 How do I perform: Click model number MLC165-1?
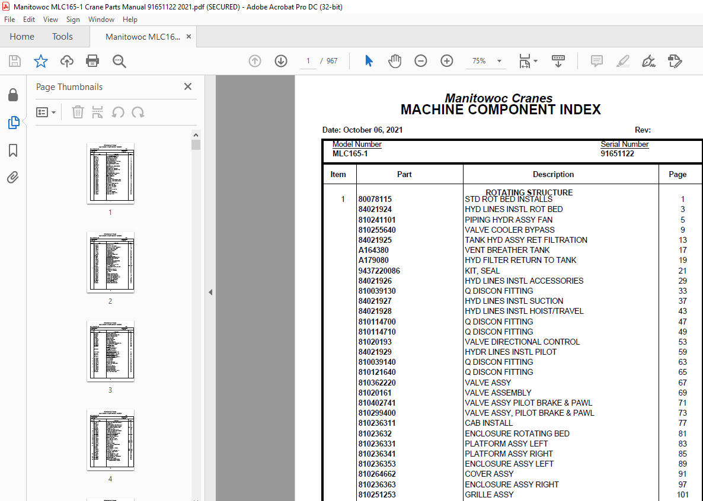click(x=350, y=154)
